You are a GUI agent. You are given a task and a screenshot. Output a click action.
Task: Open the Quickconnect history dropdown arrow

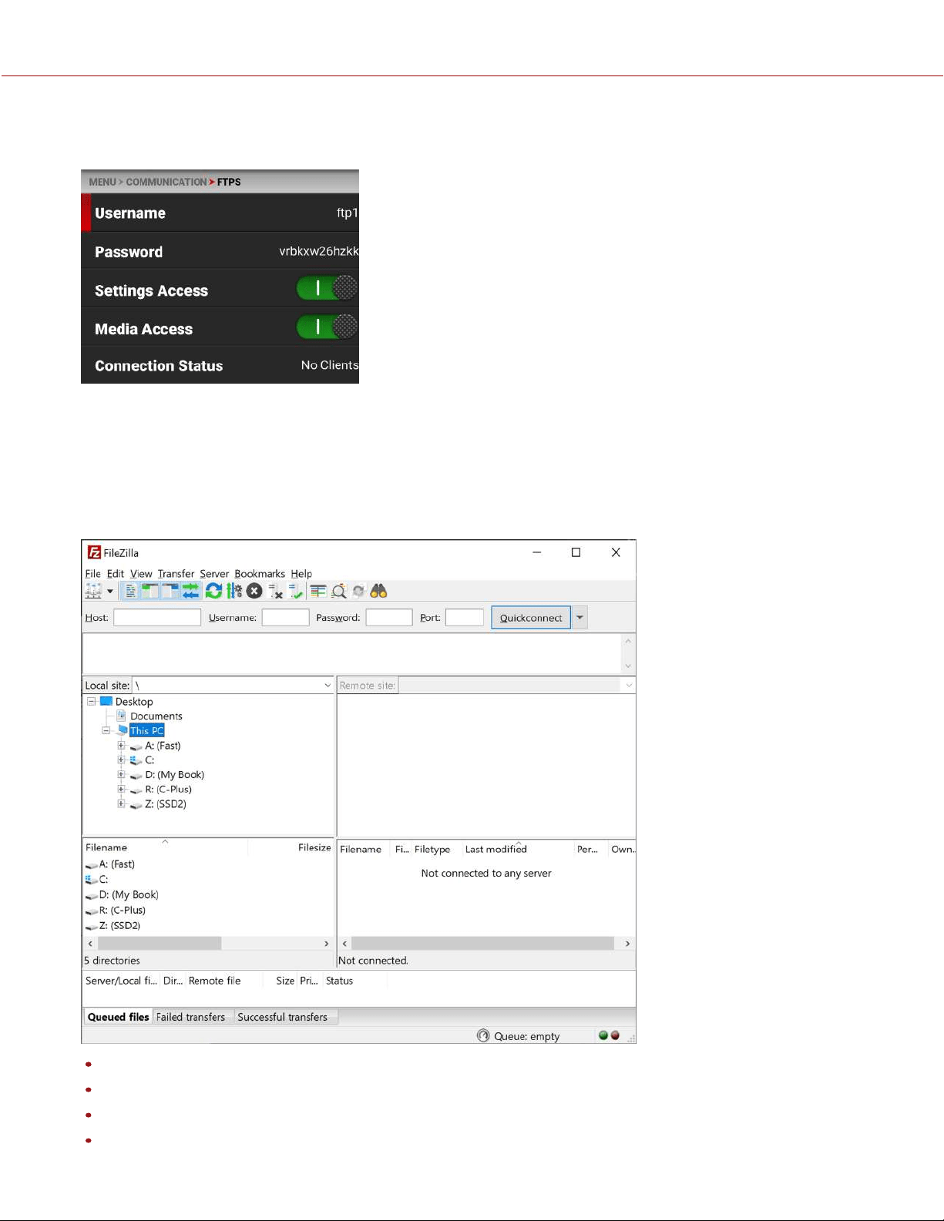(580, 618)
